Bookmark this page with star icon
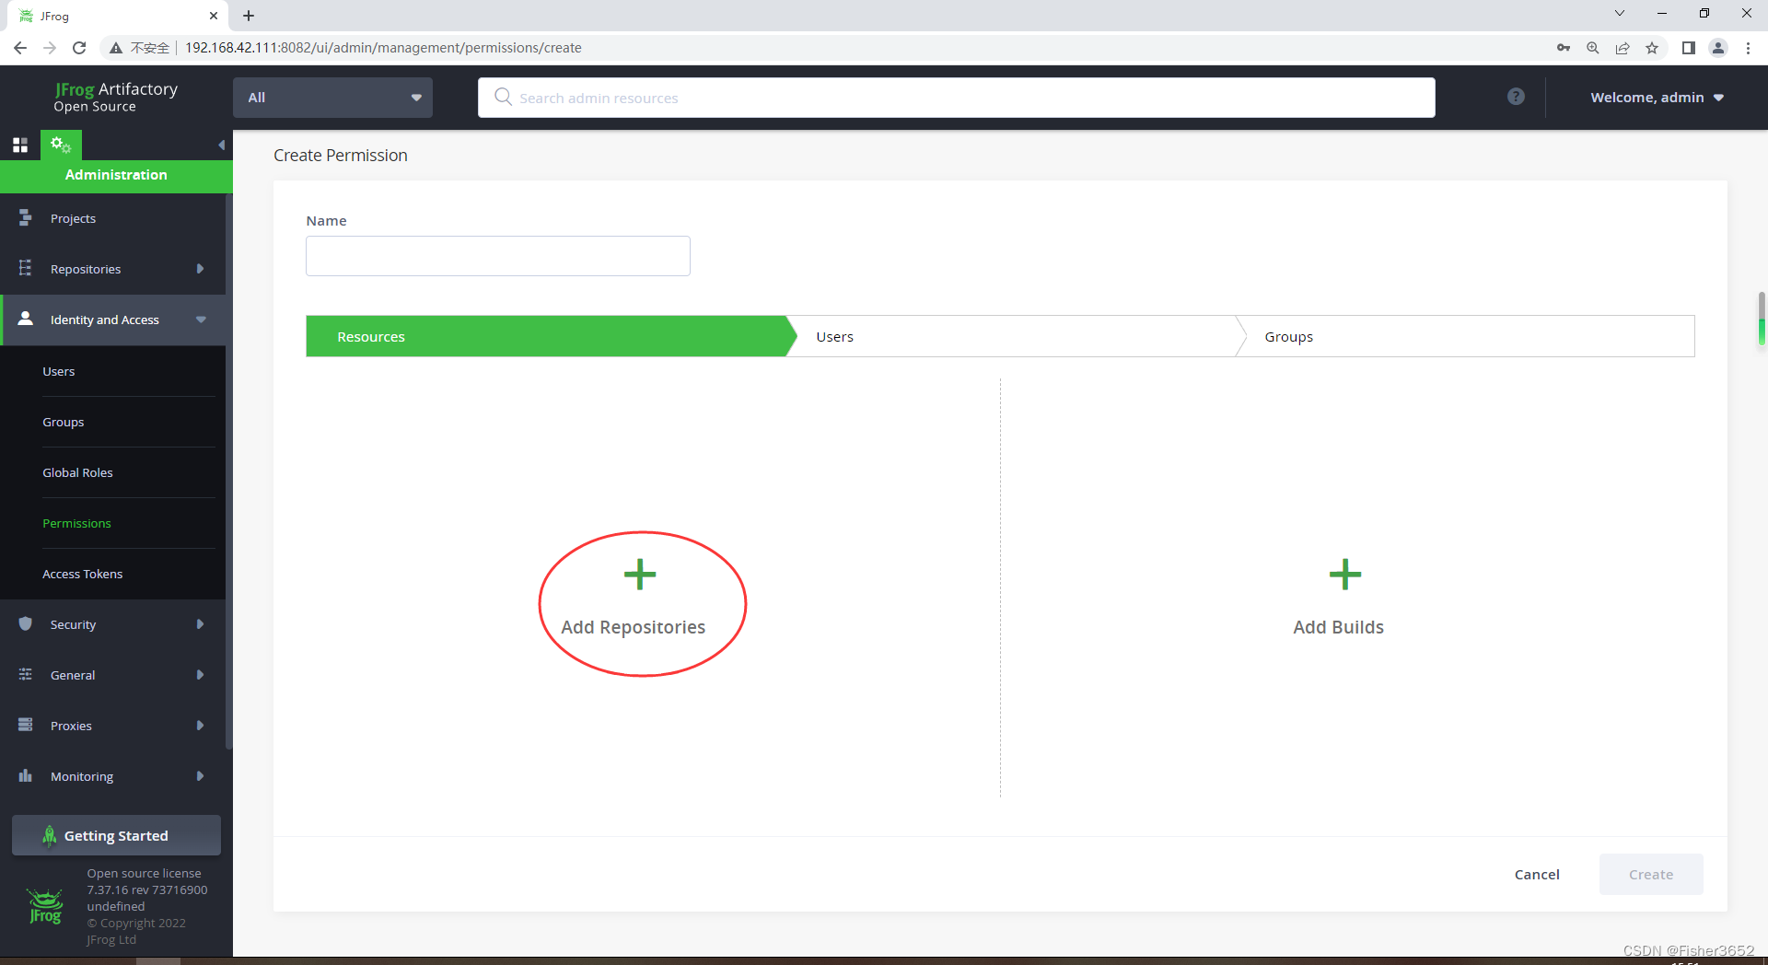Viewport: 1768px width, 965px height. [x=1652, y=48]
